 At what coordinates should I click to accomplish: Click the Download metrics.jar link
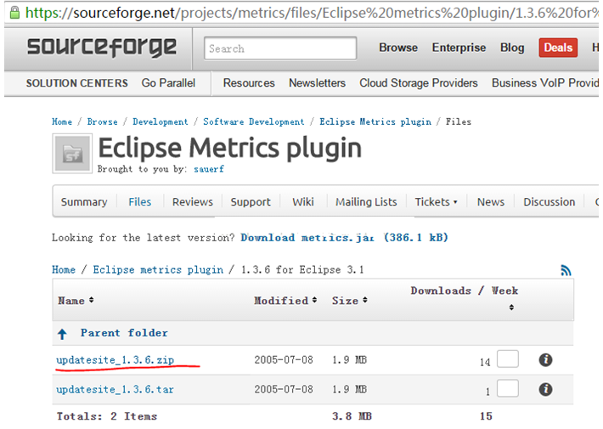[x=344, y=238]
